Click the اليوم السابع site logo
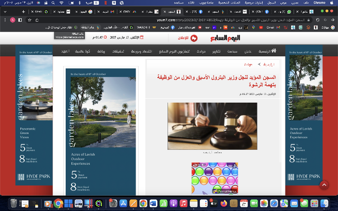Screen dimensions: 338x211 coord(225,38)
